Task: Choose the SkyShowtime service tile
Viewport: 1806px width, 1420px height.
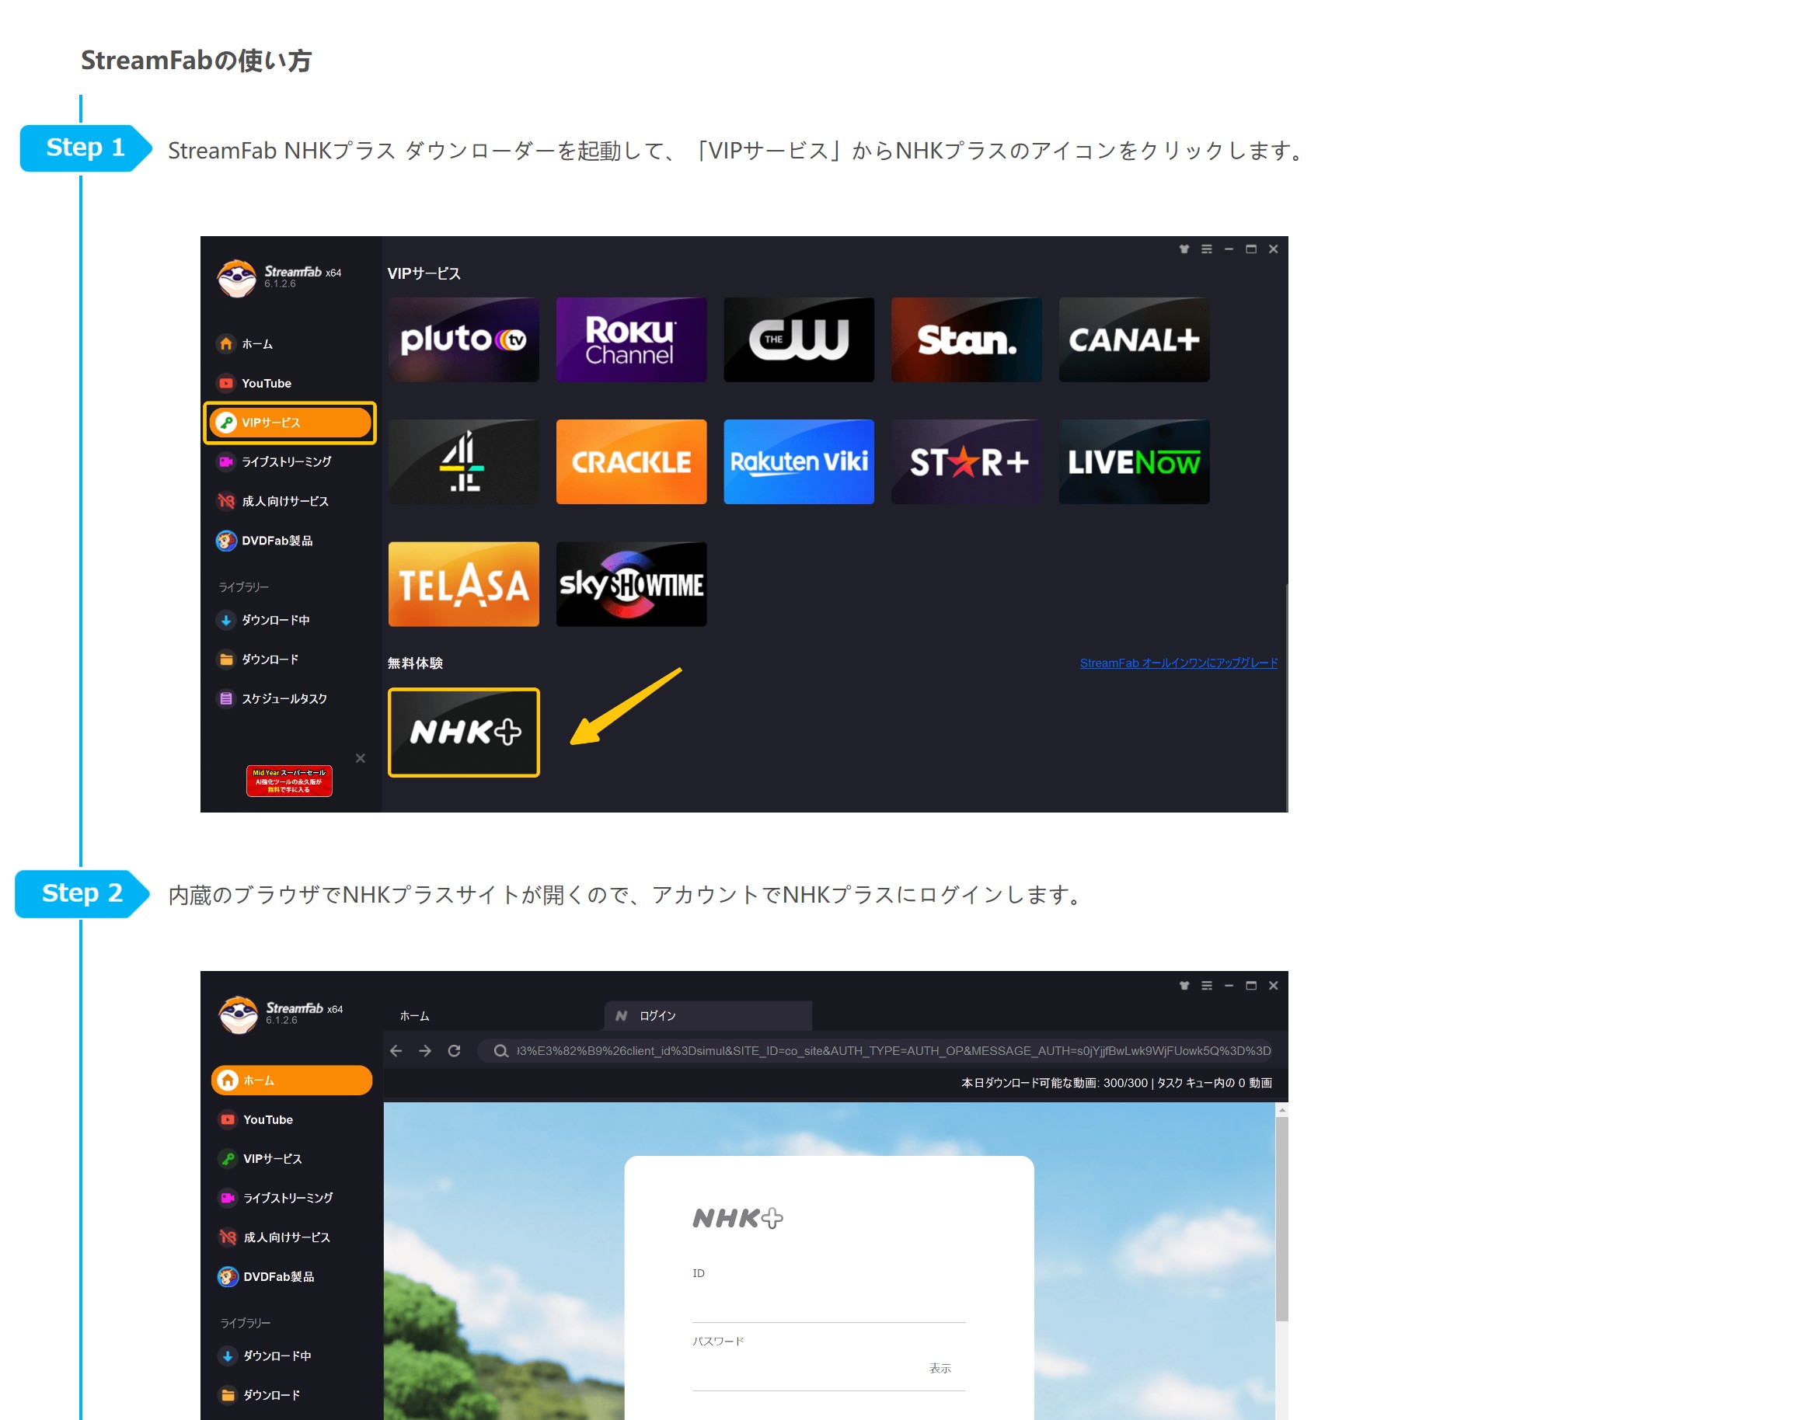Action: tap(631, 584)
